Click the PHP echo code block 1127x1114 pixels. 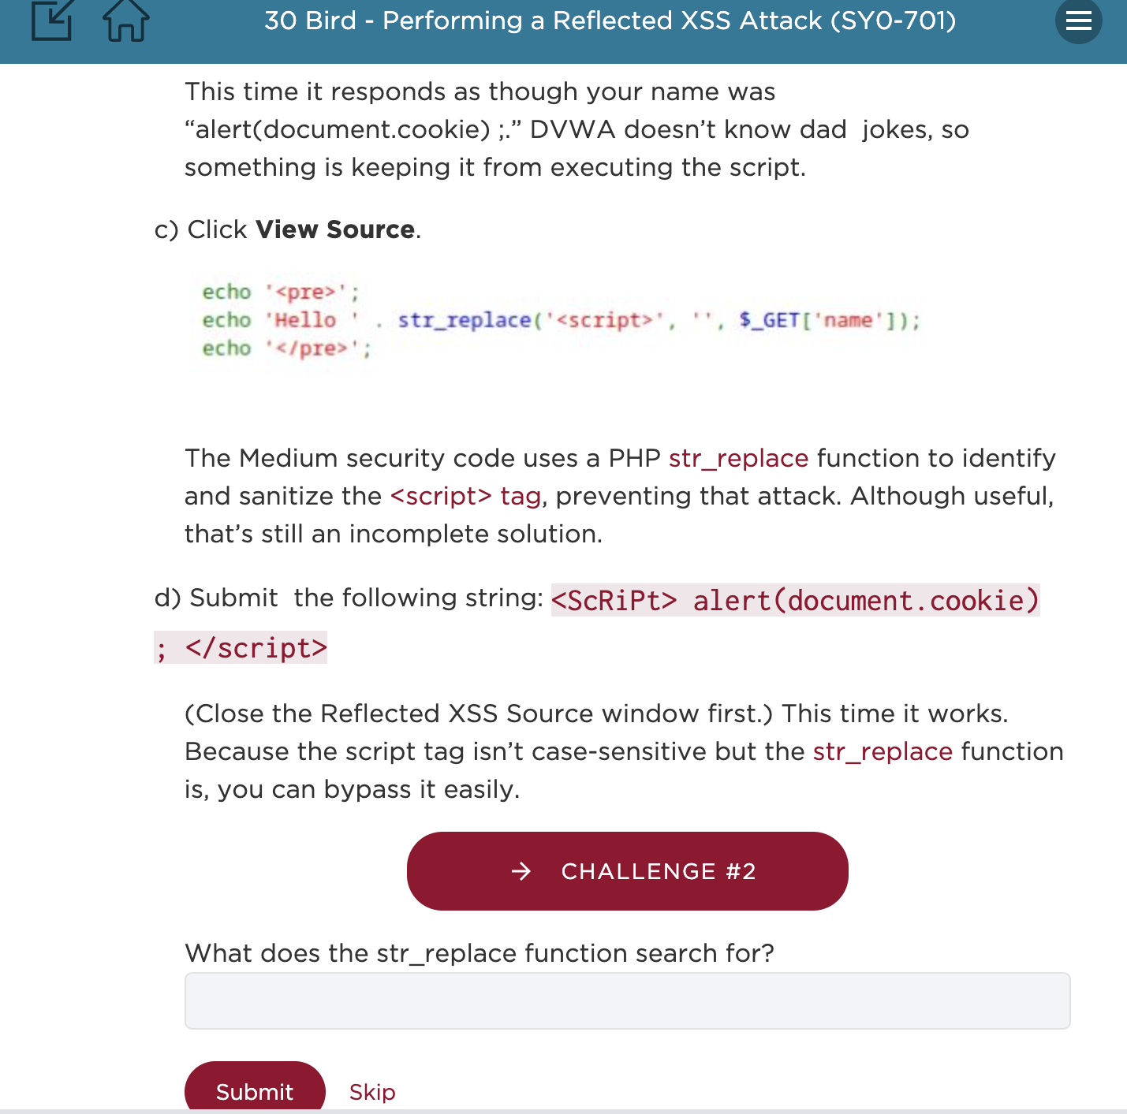tap(552, 320)
